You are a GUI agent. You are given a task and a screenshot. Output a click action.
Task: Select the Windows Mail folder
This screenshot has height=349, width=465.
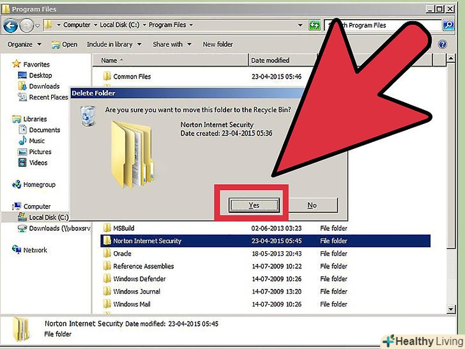point(132,304)
